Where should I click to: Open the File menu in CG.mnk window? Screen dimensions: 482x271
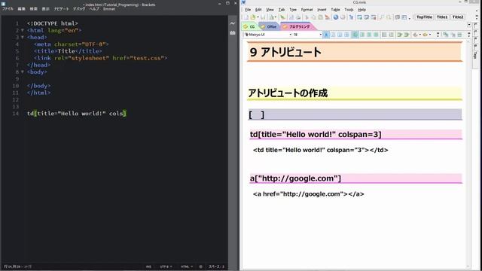click(x=248, y=10)
